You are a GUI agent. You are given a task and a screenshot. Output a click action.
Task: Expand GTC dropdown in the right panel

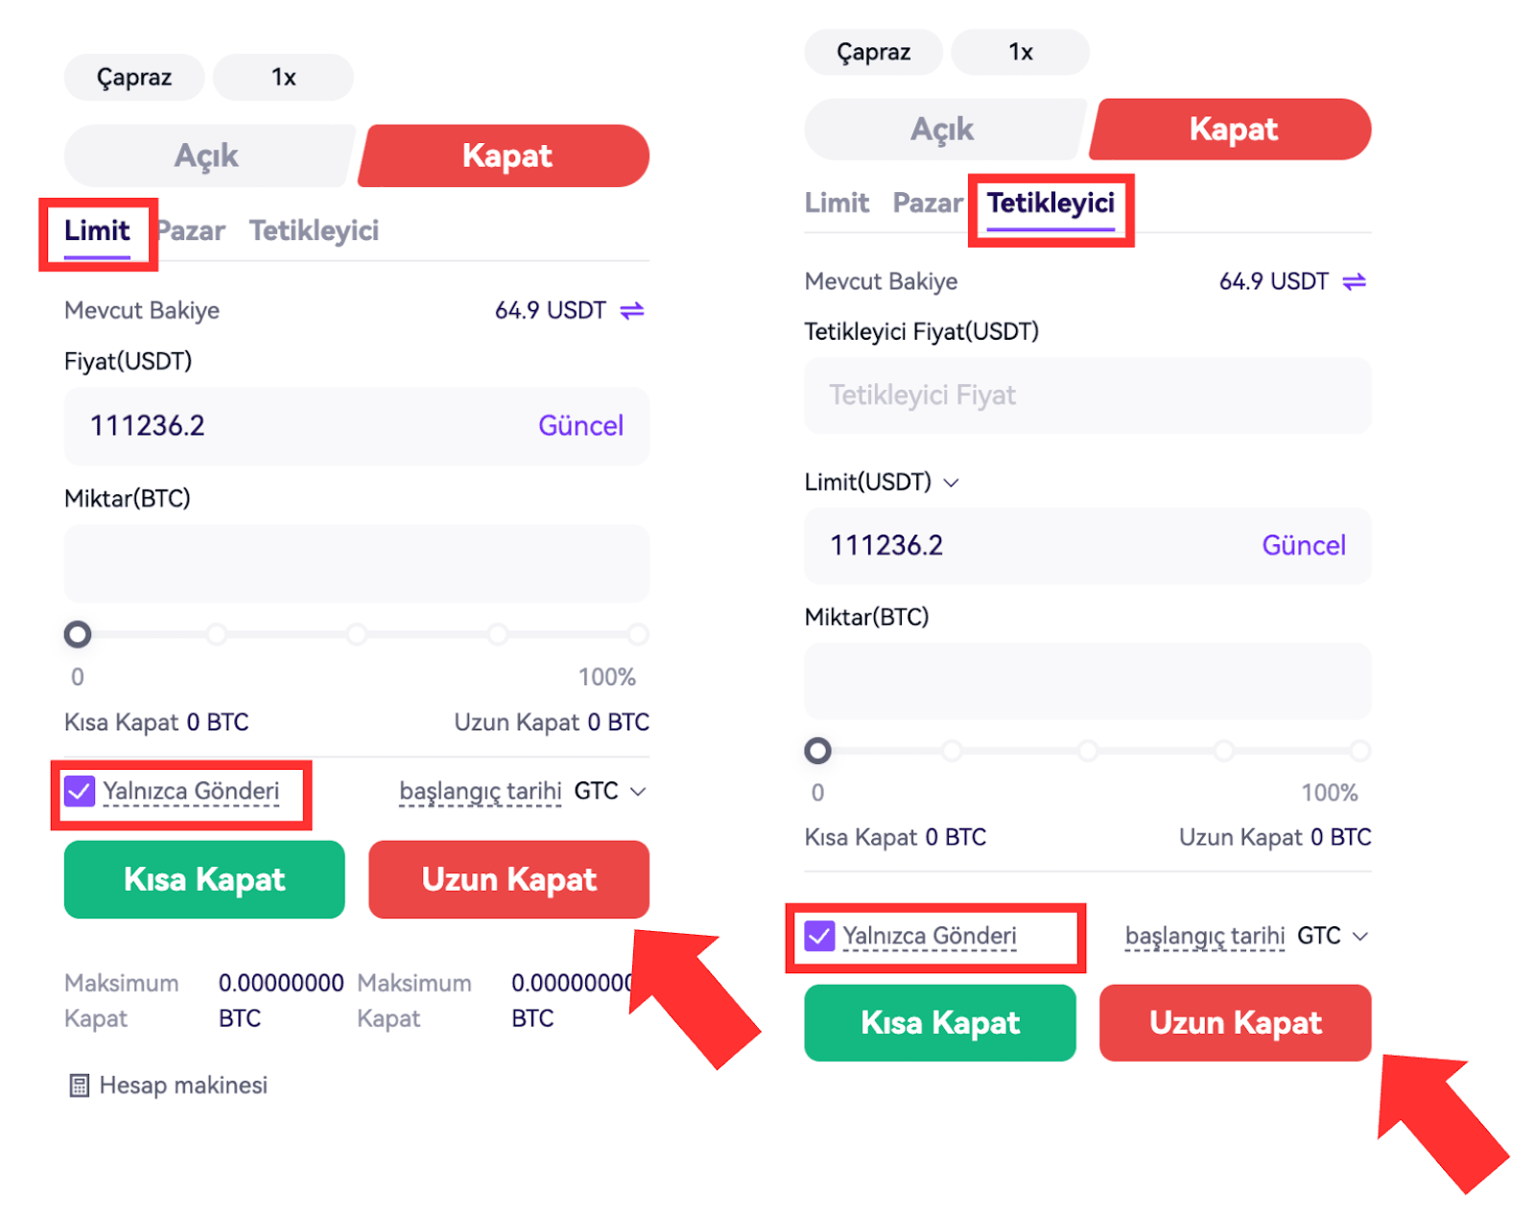[1359, 936]
